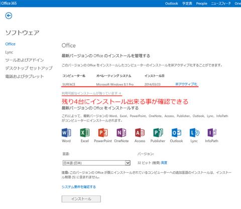Screen dimensions: 241x209
Task: Click the Access app icon
Action: coord(140,133)
